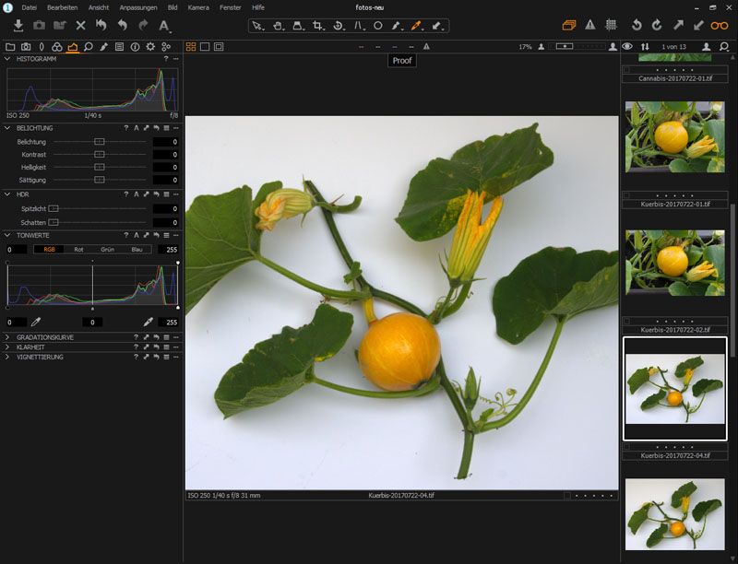
Task: Open the Anpassungen menu
Action: [138, 7]
